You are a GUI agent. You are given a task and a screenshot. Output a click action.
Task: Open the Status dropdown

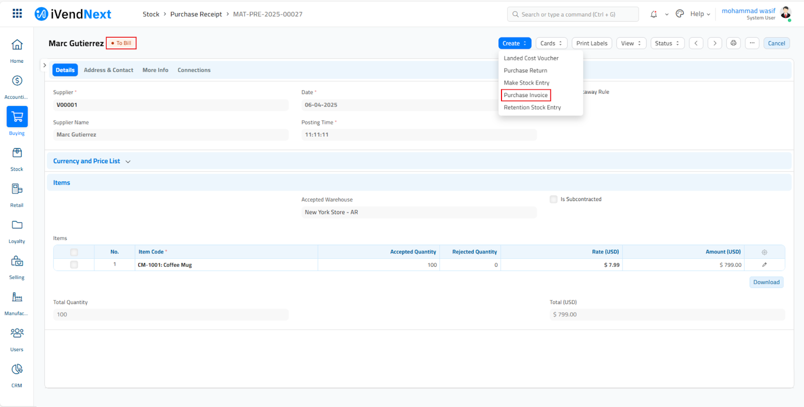coord(667,43)
